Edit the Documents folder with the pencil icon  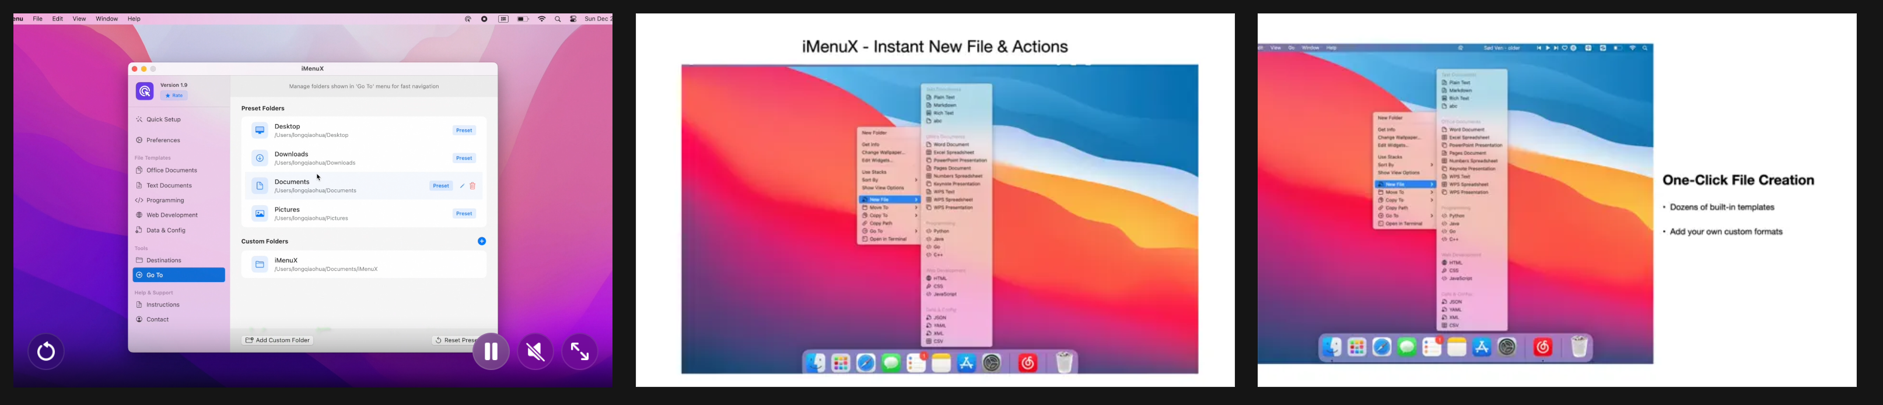tap(462, 186)
